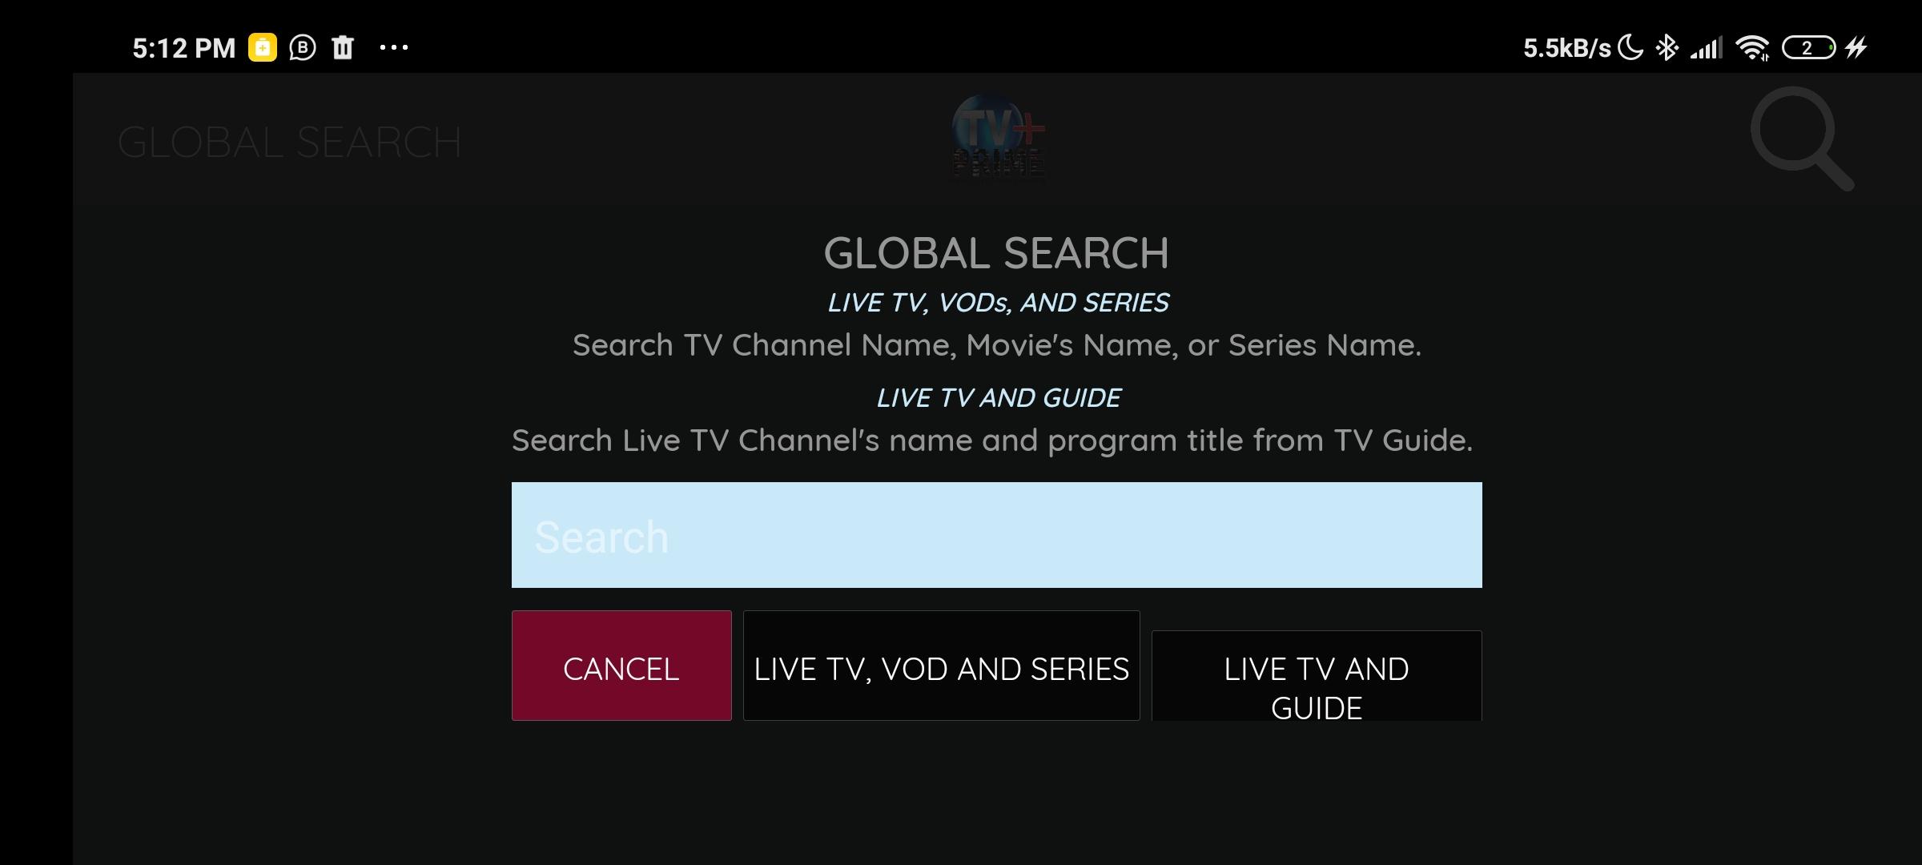Choose LIVE TV, VOD AND SERIES search
This screenshot has height=865, width=1922.
[942, 666]
